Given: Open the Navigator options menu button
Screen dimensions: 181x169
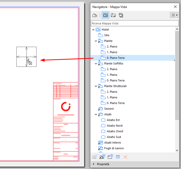Looking at the screenshot, I should [174, 15].
